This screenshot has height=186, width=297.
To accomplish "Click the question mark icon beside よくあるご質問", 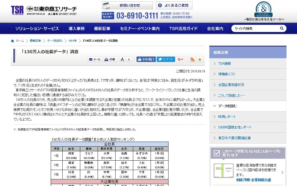I will click(x=160, y=6).
